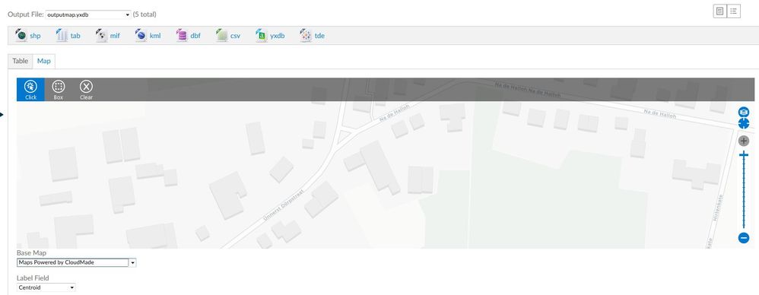Export output as kml file
The image size is (759, 295).
tap(148, 35)
